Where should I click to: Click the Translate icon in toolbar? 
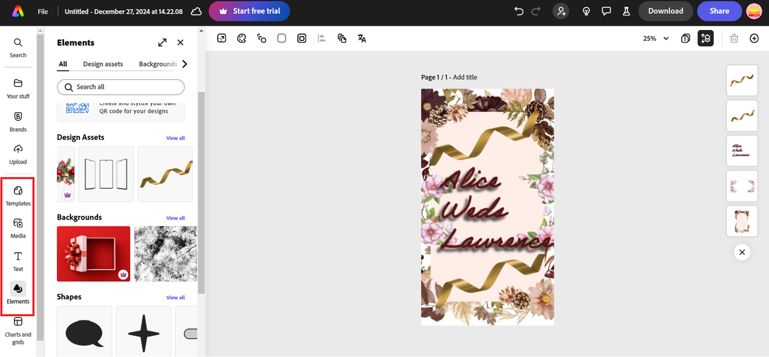point(362,38)
